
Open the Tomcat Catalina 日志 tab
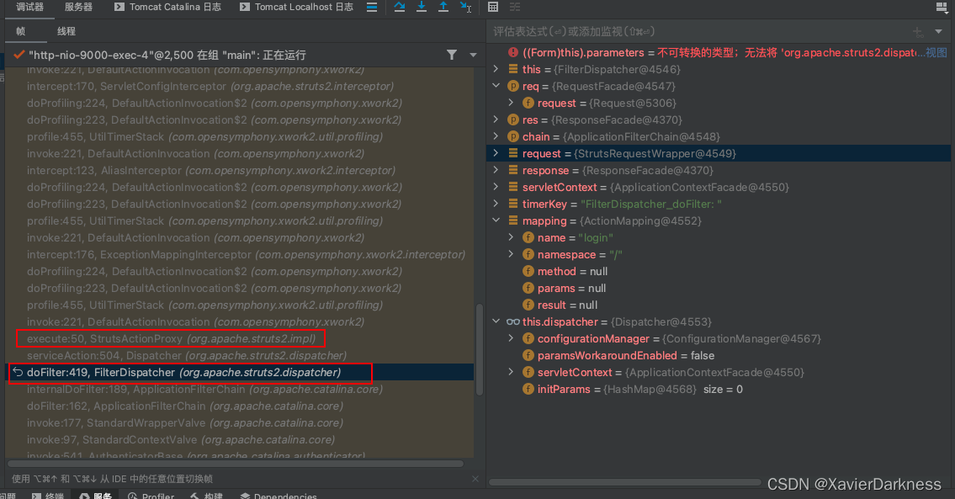coord(168,8)
